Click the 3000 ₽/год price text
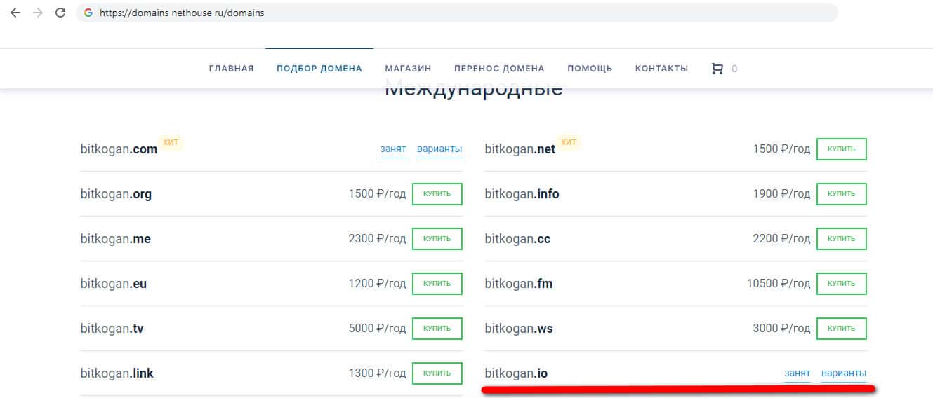This screenshot has height=398, width=933. pyautogui.click(x=781, y=329)
